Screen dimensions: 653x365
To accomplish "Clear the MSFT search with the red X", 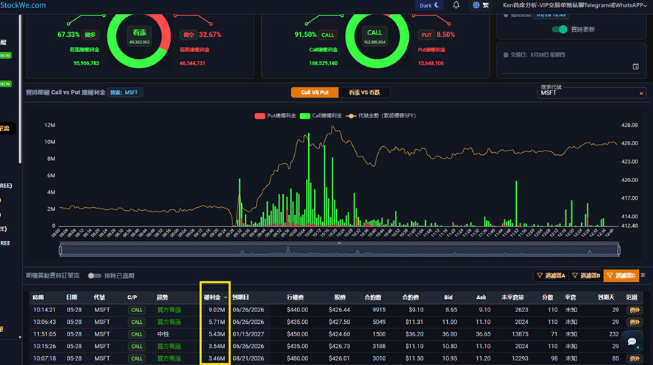I will 641,93.
